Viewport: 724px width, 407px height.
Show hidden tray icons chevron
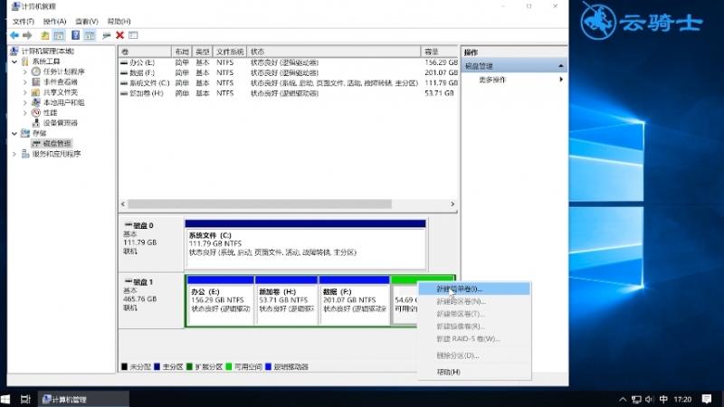pyautogui.click(x=623, y=399)
